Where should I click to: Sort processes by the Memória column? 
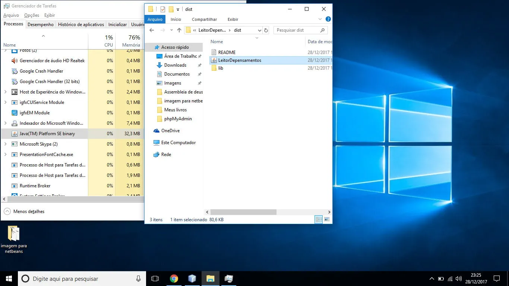[131, 45]
